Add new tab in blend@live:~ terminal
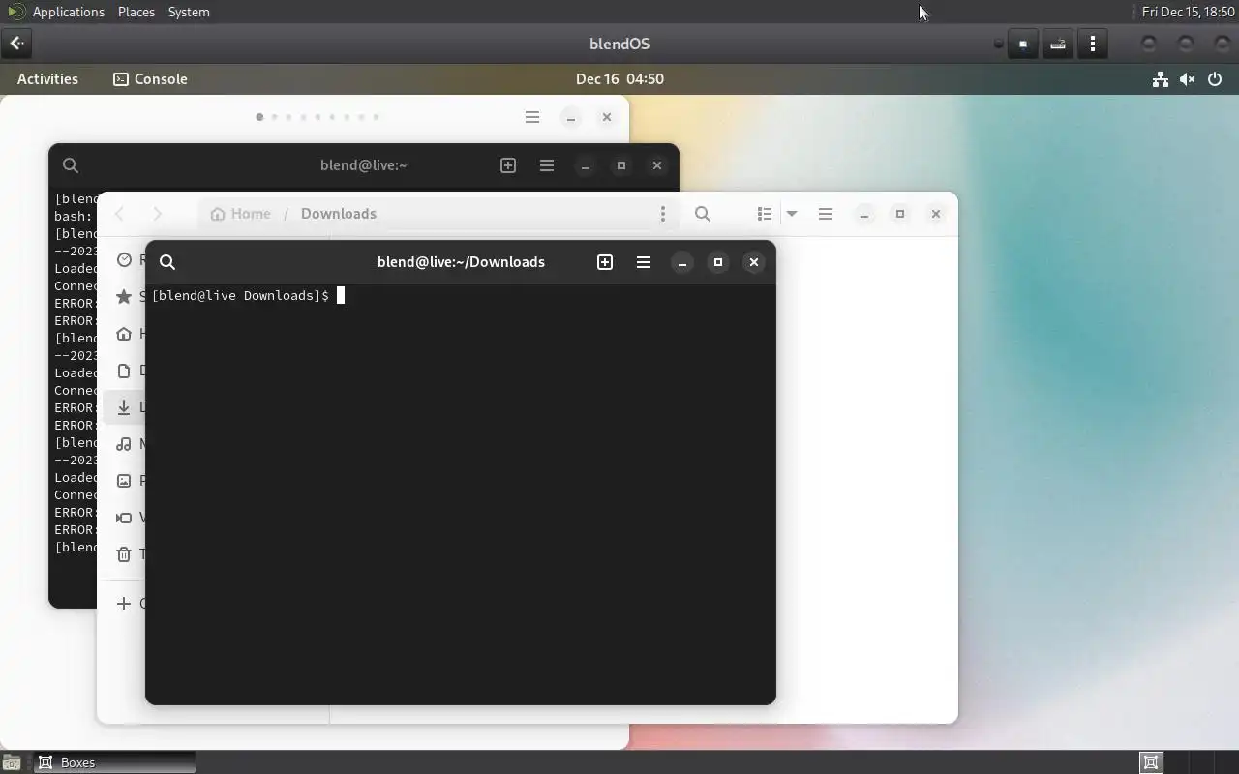The image size is (1239, 774). 508,165
